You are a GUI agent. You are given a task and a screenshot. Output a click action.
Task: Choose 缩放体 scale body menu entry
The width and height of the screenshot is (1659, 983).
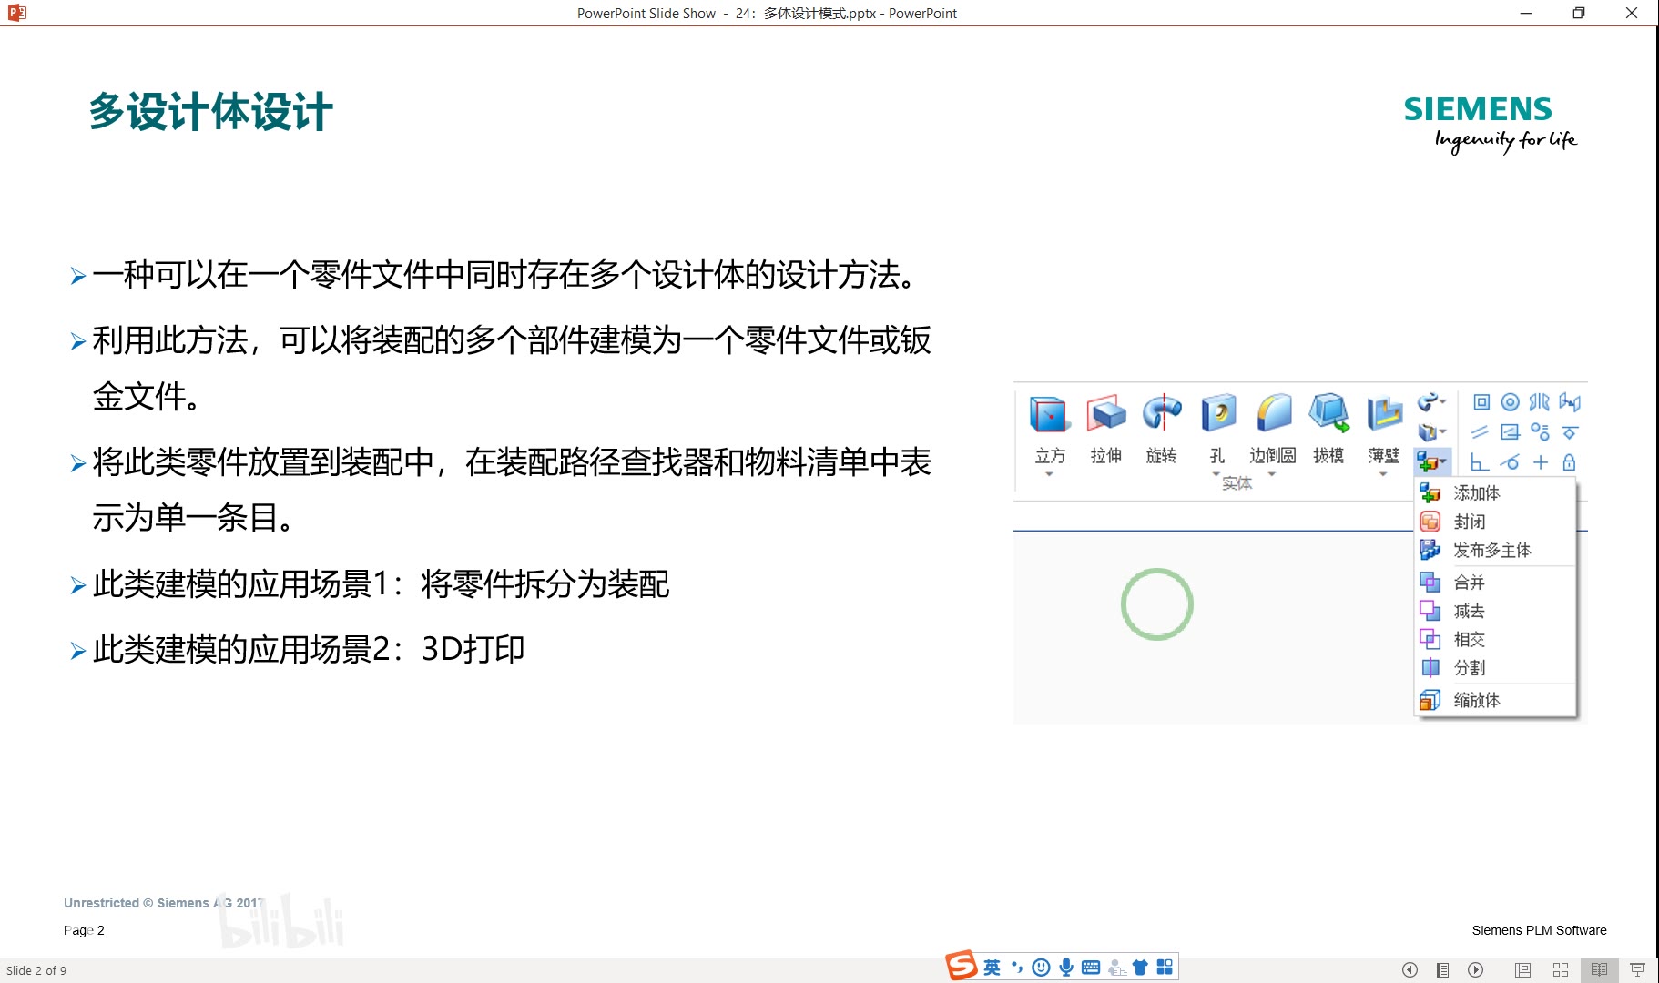point(1495,700)
